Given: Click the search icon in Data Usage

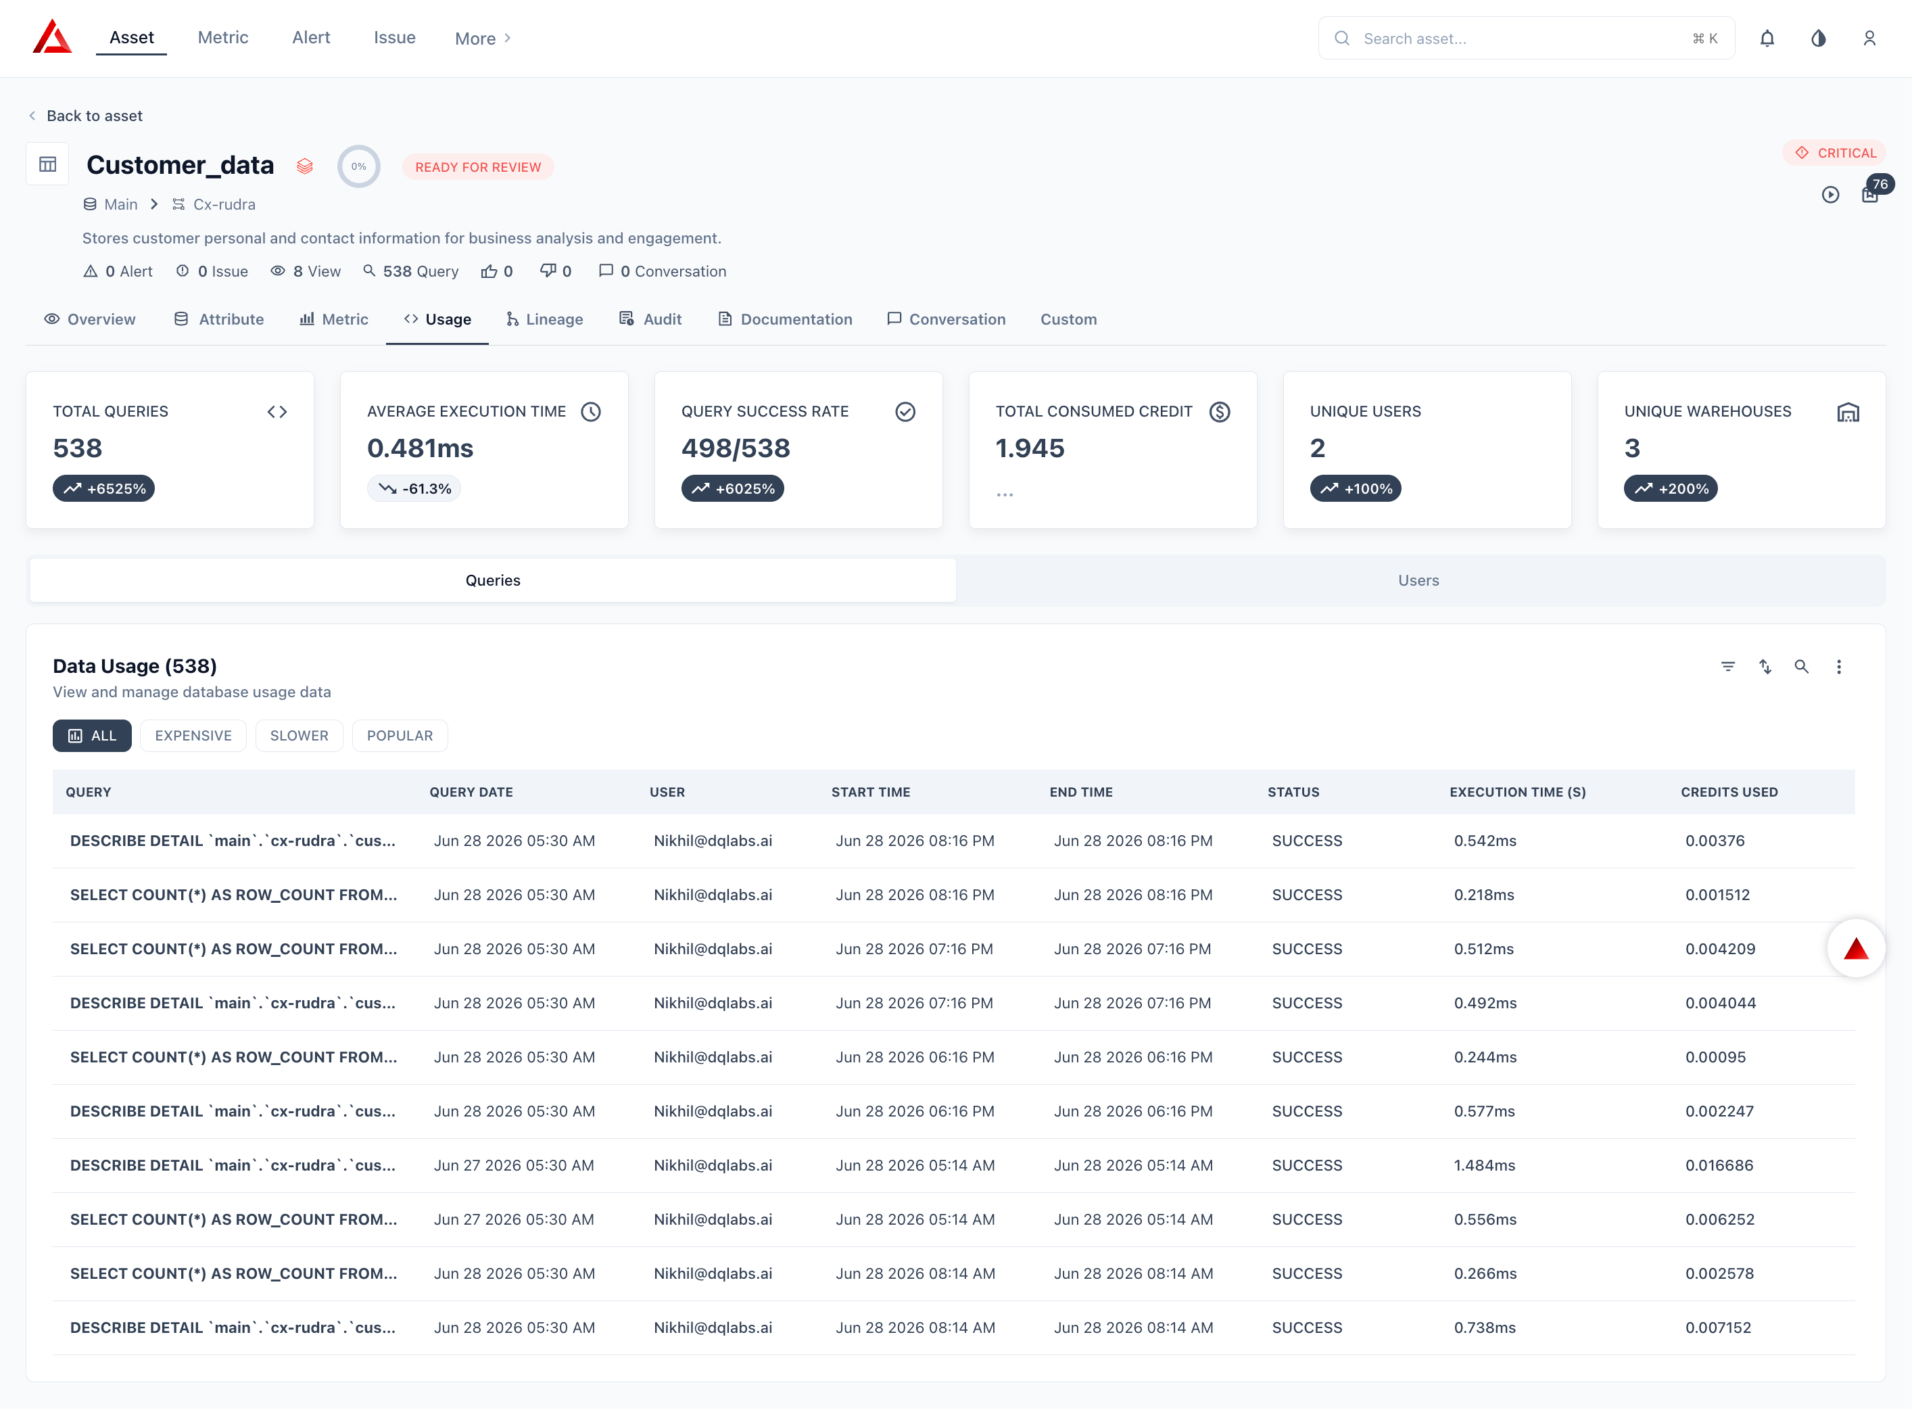Looking at the screenshot, I should coord(1801,667).
